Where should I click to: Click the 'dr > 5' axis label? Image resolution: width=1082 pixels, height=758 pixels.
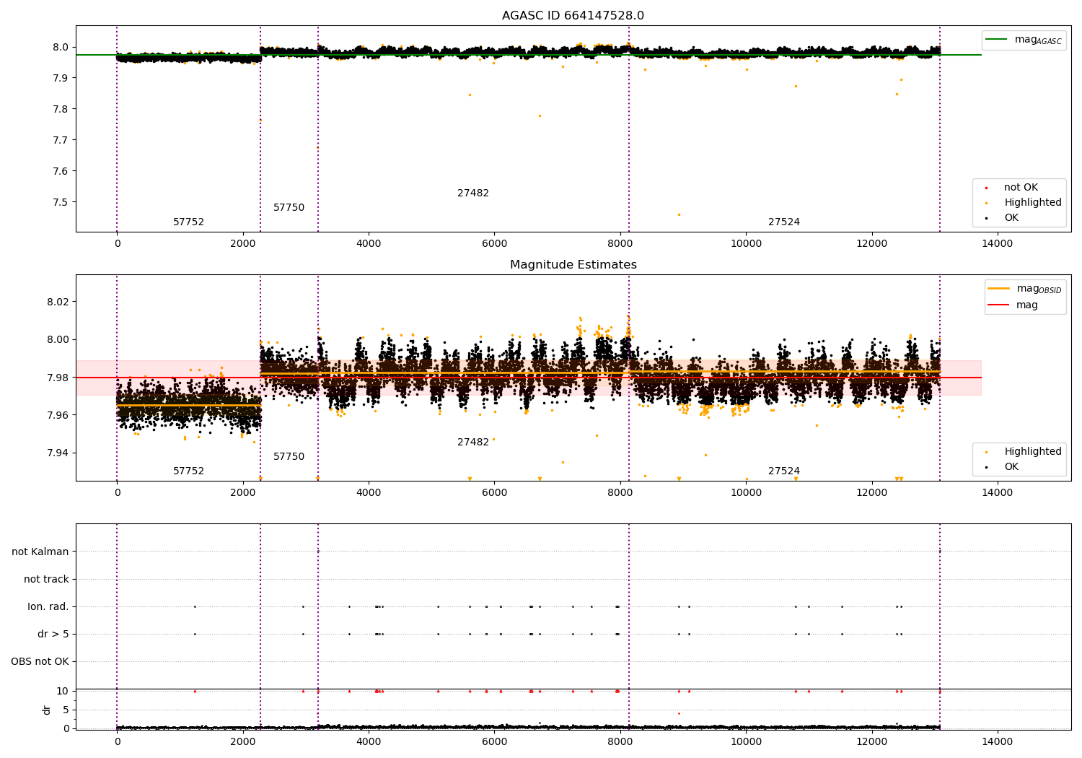point(53,634)
